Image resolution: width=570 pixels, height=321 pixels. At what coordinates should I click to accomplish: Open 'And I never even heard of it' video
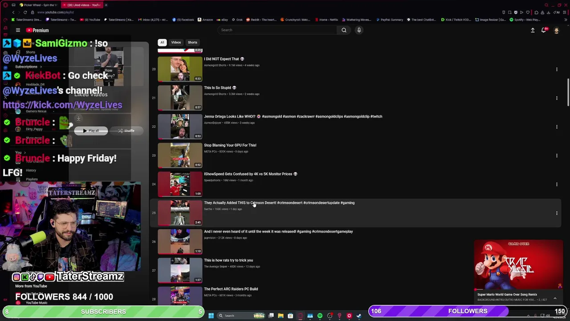(x=278, y=231)
